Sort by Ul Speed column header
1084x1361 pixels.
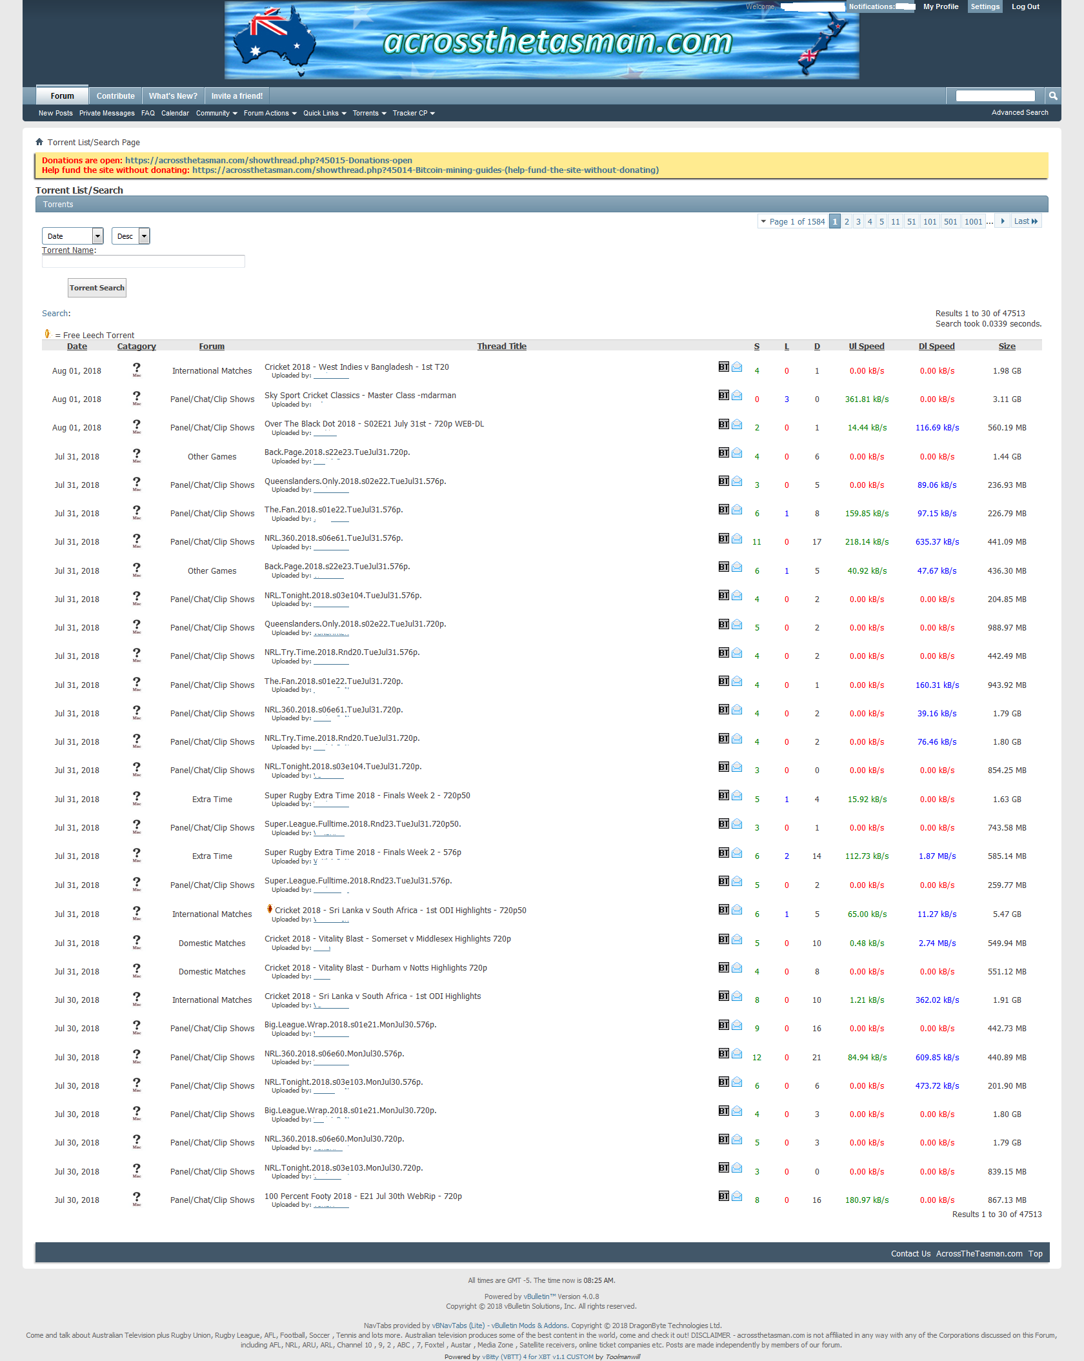tap(867, 347)
